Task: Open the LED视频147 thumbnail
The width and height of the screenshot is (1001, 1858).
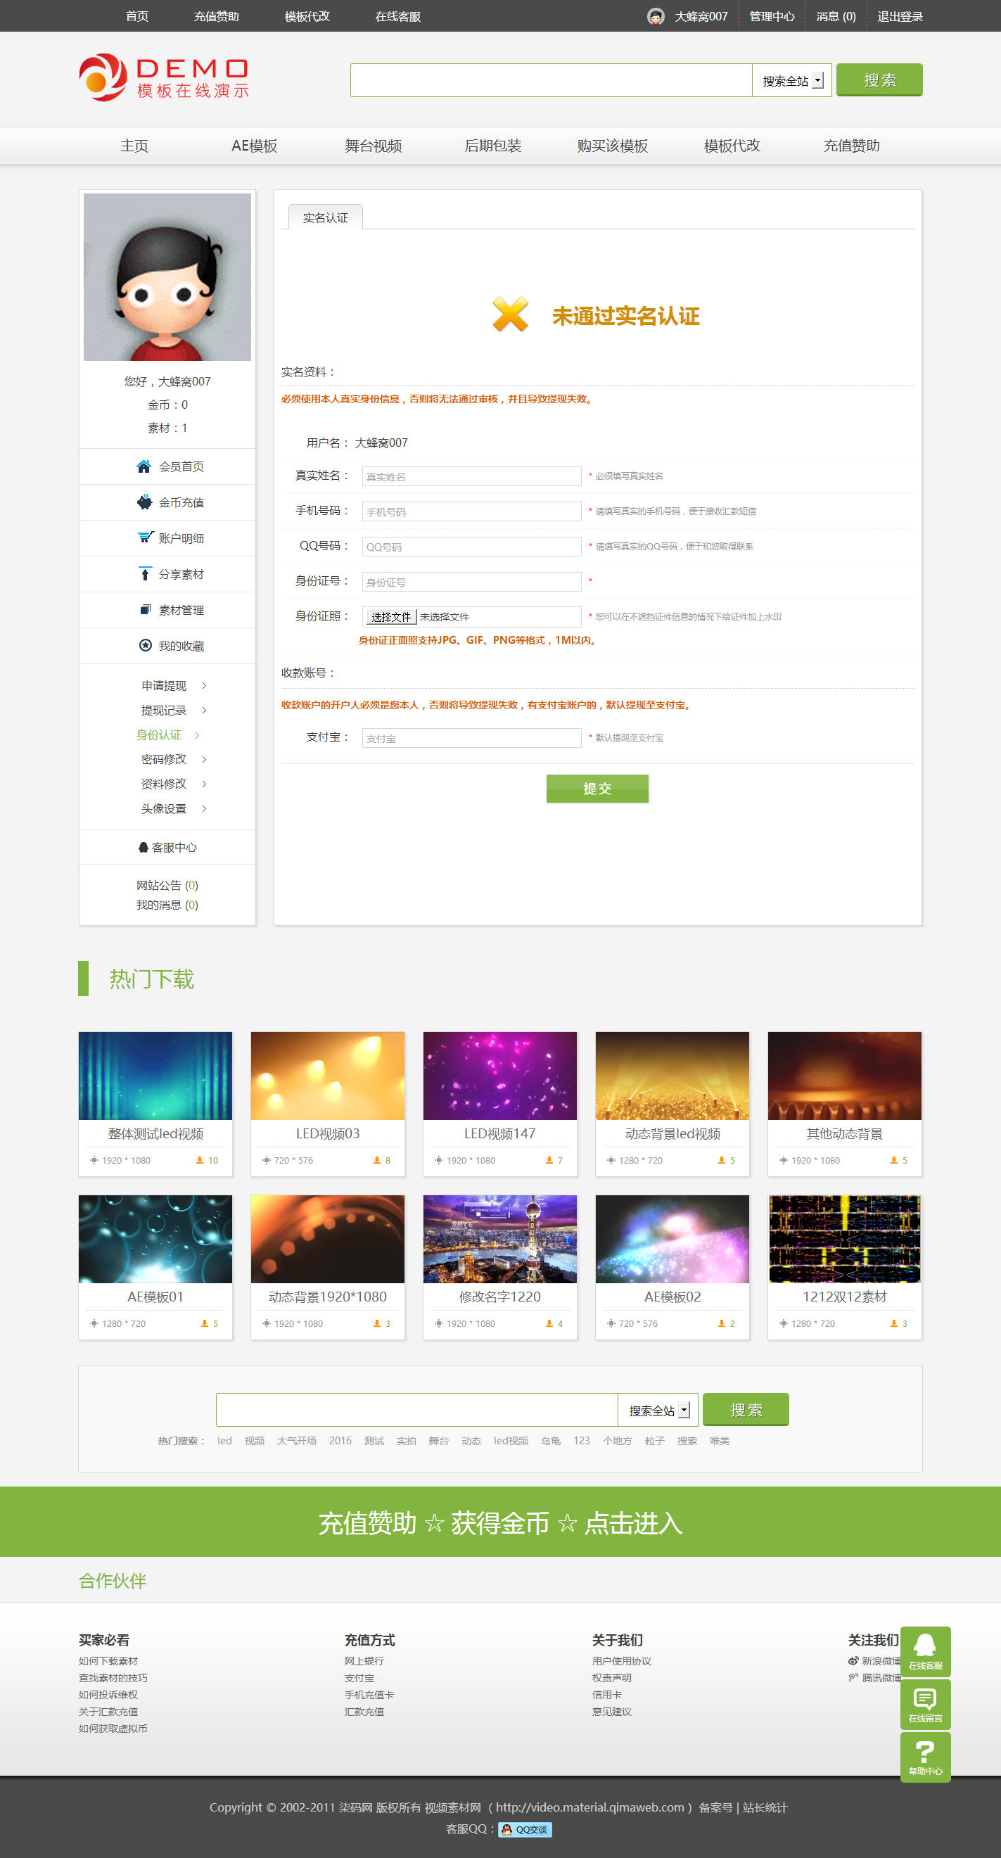Action: (499, 1076)
